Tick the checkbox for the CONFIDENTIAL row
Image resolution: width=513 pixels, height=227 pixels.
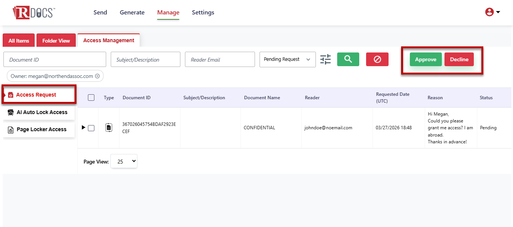click(91, 128)
